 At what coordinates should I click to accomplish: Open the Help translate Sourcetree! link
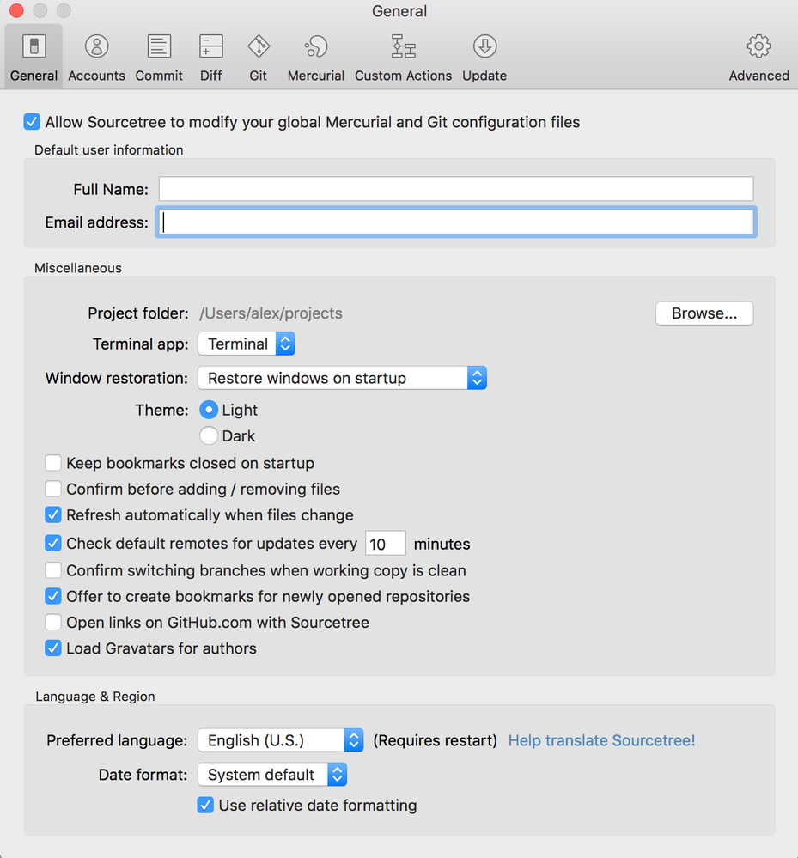tap(601, 740)
